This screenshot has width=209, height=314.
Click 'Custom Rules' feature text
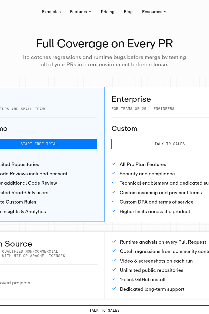(21, 202)
